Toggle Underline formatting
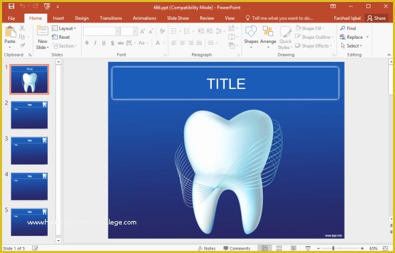Screen dimensions: 395x253 104,43
